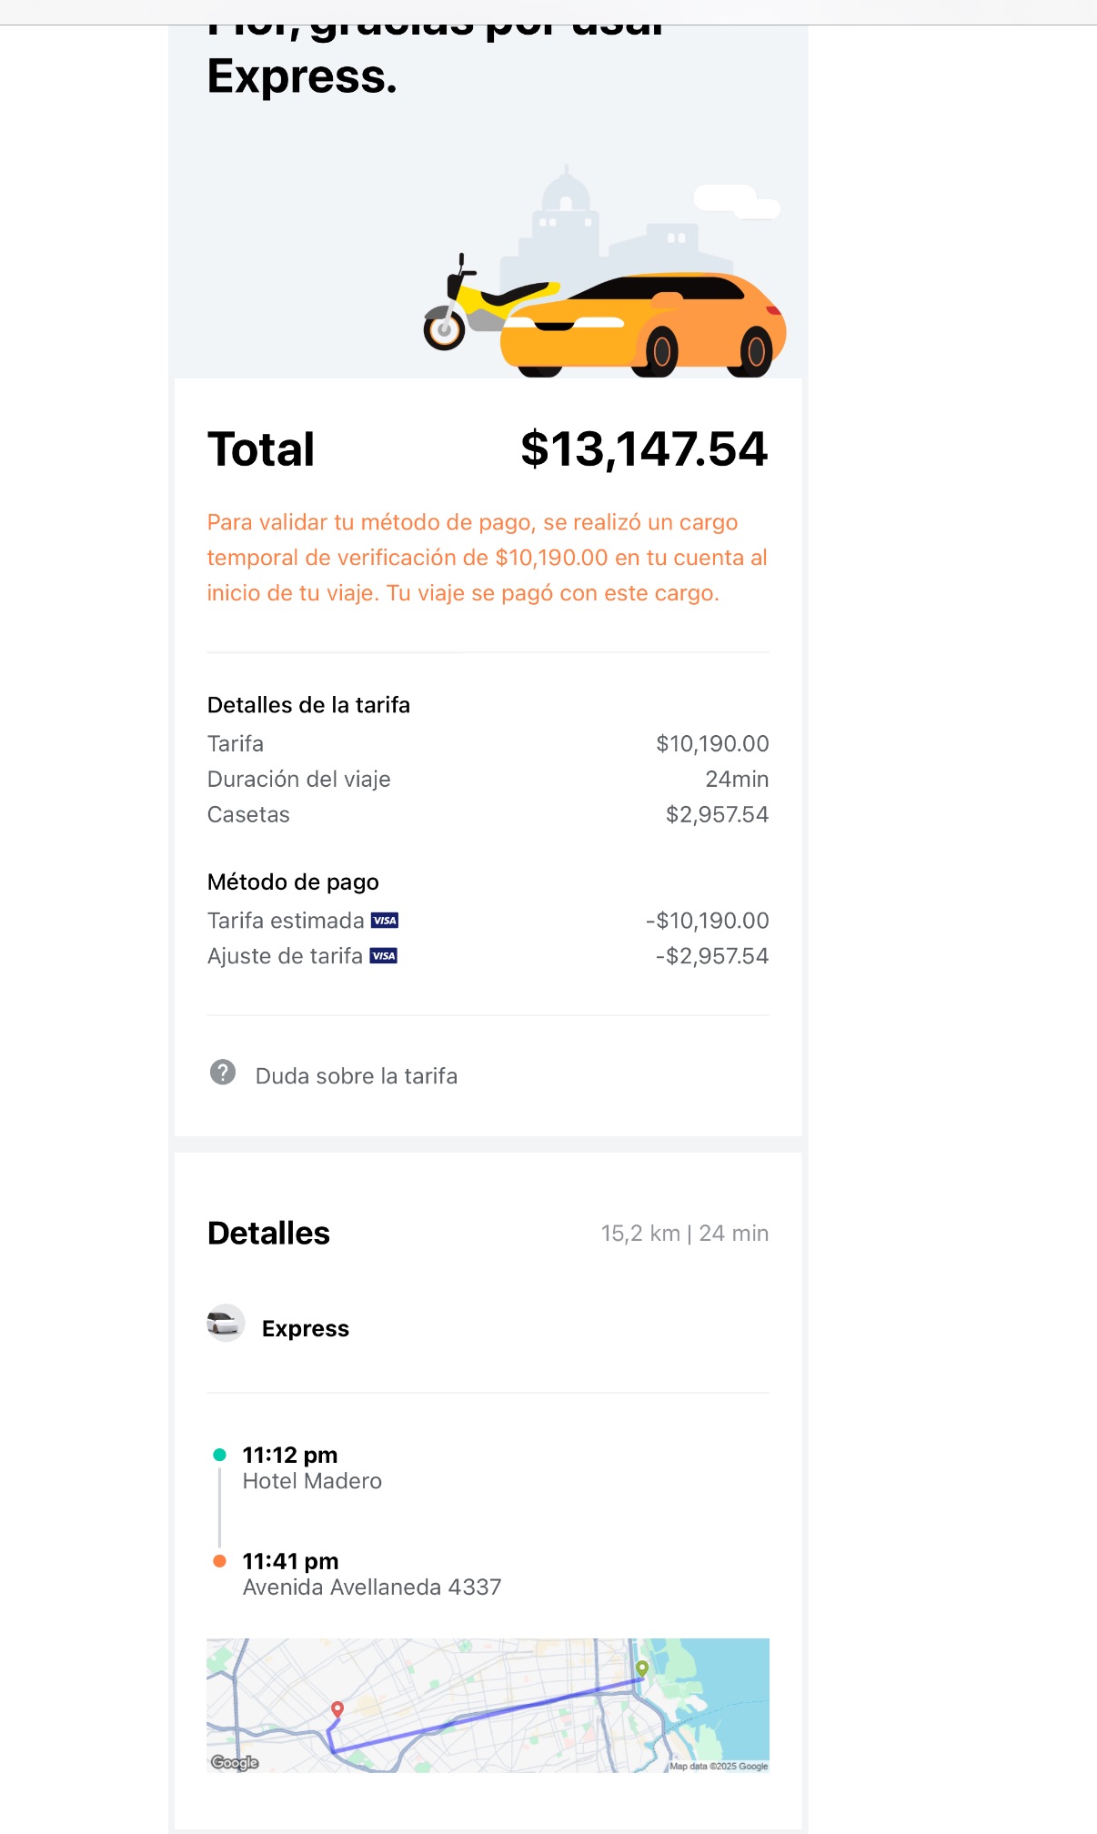Click the orange drop-off dot at 11:41 pm
1097x1834 pixels.
(219, 1561)
